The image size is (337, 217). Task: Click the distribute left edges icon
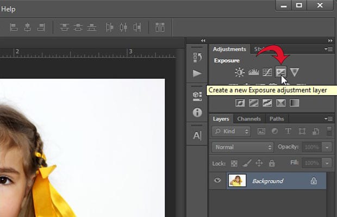pyautogui.click(x=110, y=28)
